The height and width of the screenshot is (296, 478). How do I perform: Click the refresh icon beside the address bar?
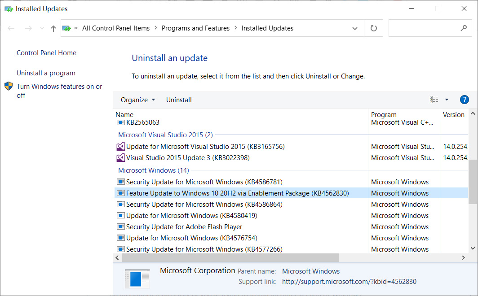(x=373, y=28)
